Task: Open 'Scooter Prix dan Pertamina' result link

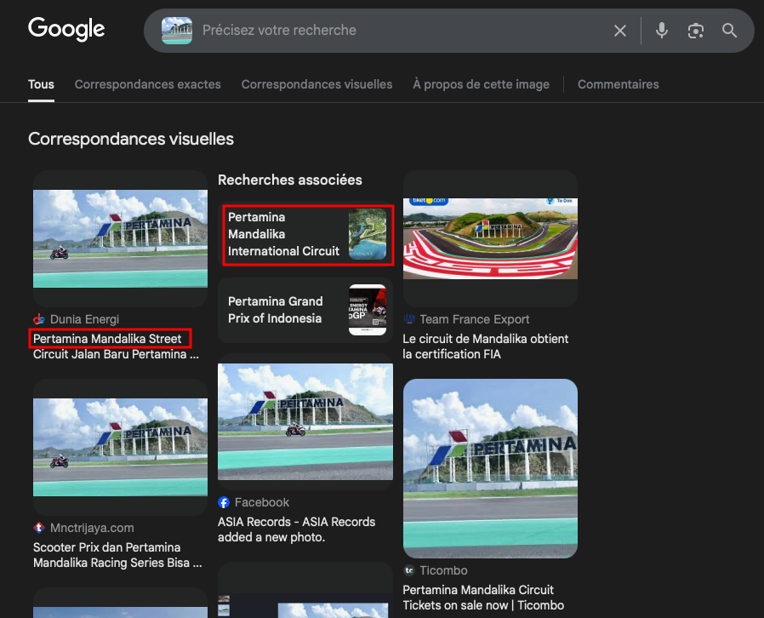Action: pyautogui.click(x=117, y=555)
